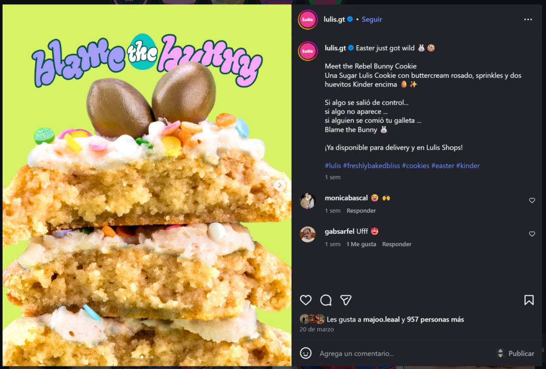546x369 pixels.
Task: Reply to monicabascal's comment
Action: coord(361,210)
